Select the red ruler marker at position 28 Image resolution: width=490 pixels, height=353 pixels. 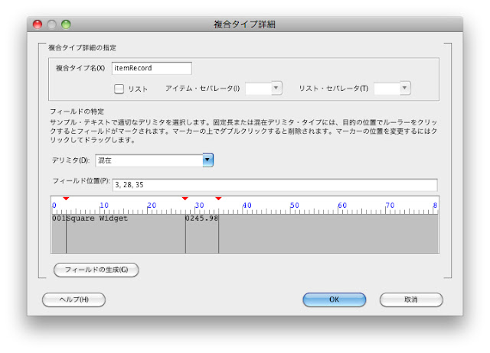click(185, 199)
